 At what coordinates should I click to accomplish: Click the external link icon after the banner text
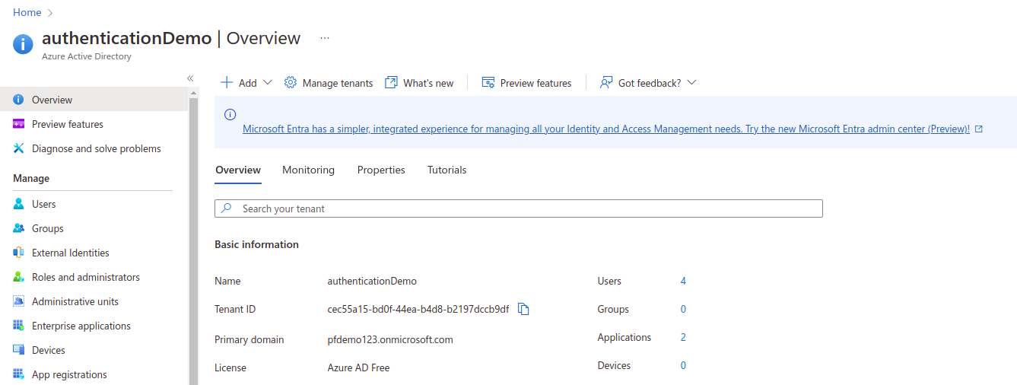979,129
